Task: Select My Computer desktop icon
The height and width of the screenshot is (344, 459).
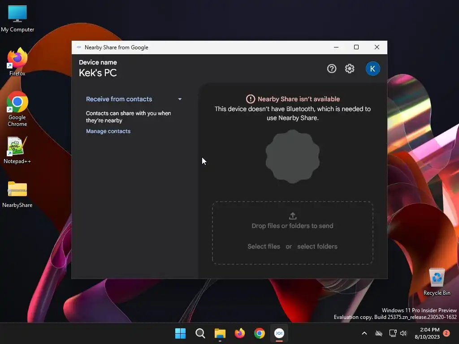Action: 17,18
